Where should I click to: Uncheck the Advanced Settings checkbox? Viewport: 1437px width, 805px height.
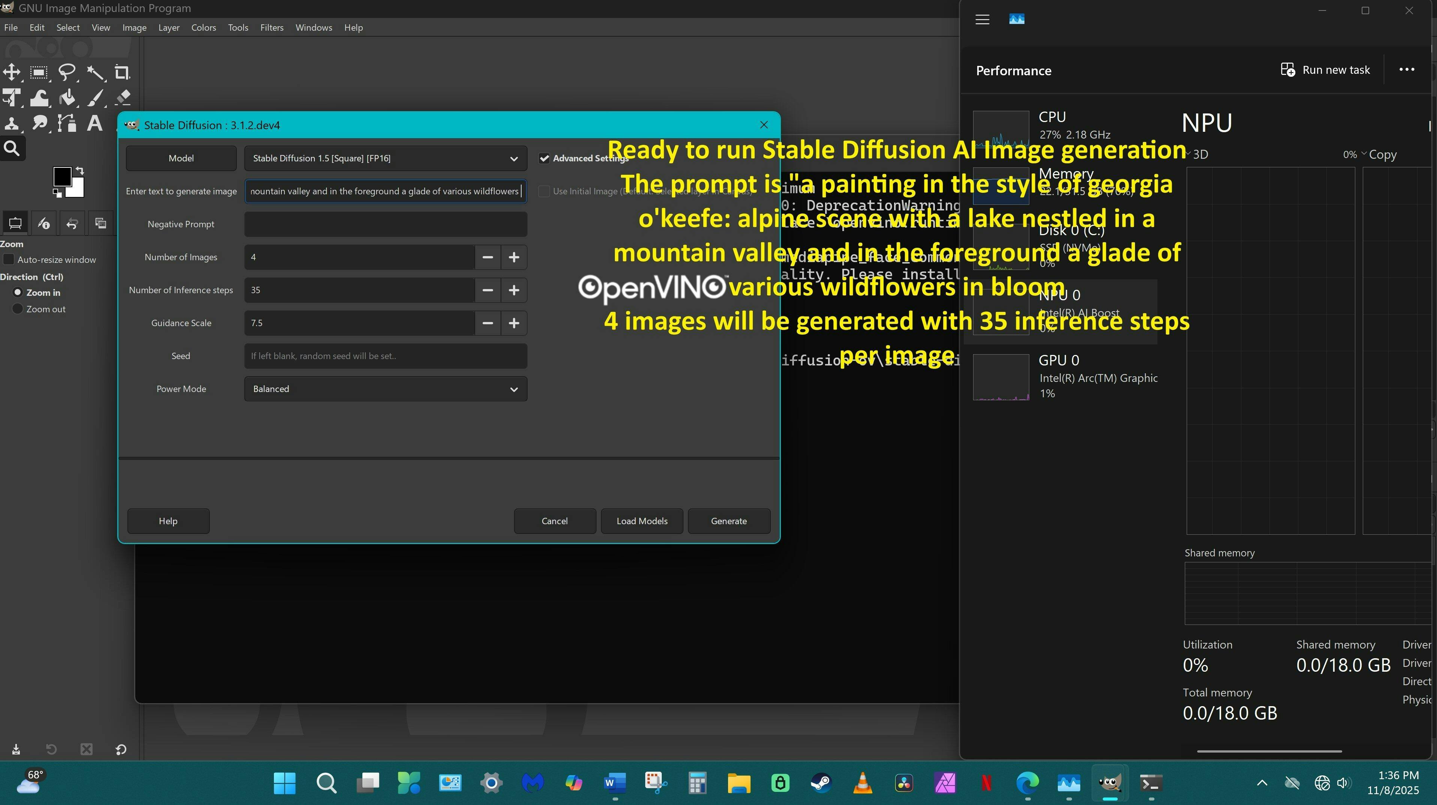click(x=544, y=158)
